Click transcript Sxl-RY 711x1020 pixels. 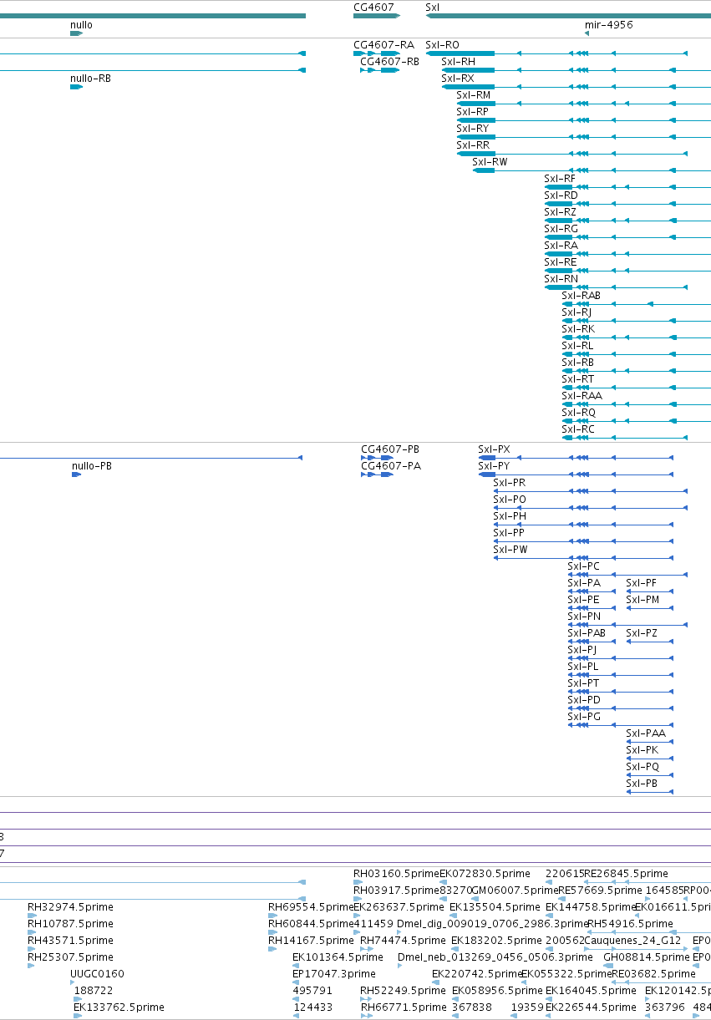tap(472, 129)
